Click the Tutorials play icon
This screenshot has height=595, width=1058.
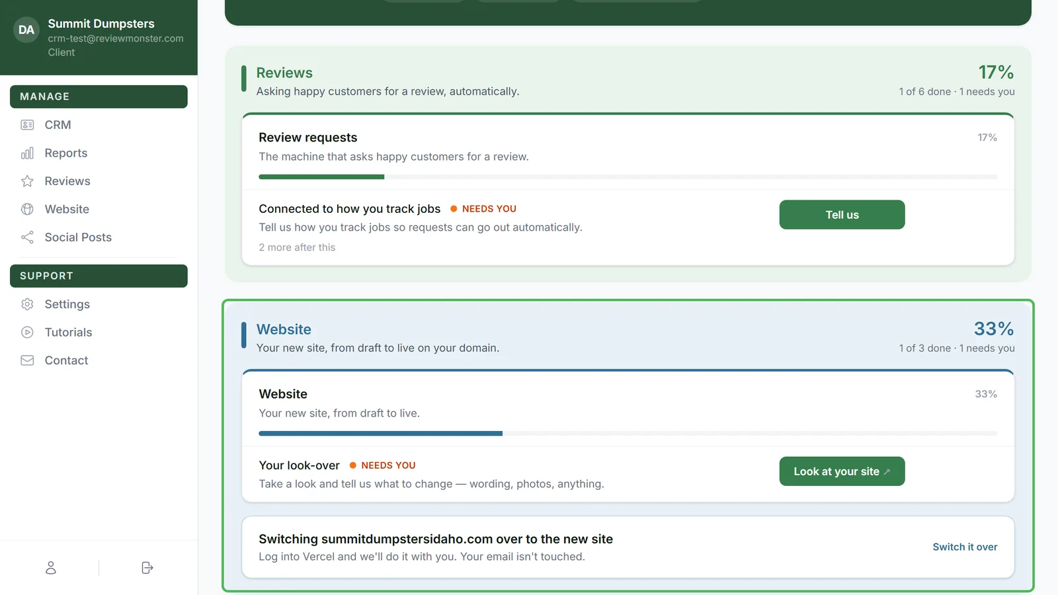[27, 333]
